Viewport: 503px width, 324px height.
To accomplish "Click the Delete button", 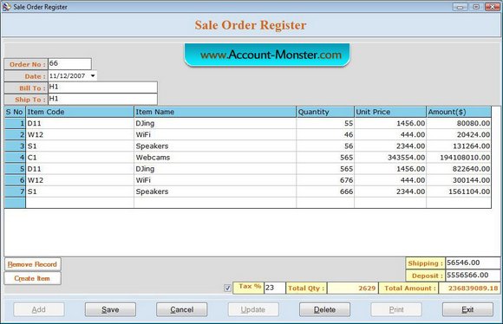I will pyautogui.click(x=324, y=309).
